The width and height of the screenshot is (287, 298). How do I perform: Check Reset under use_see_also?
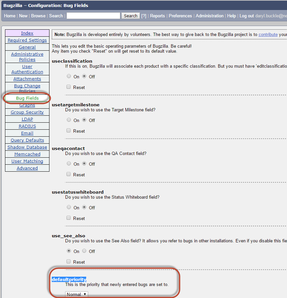(x=68, y=262)
